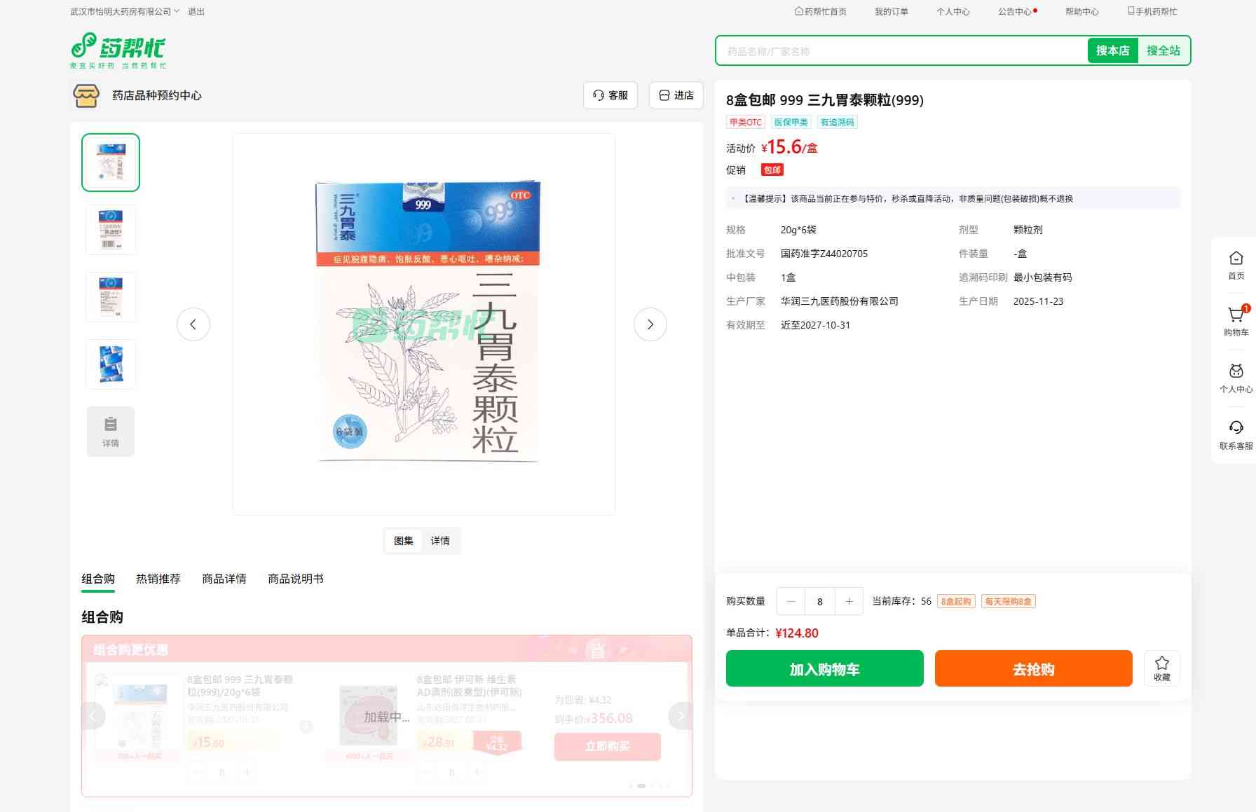Contact 联系客服 from the right sidebar
This screenshot has height=812, width=1256.
pos(1236,434)
